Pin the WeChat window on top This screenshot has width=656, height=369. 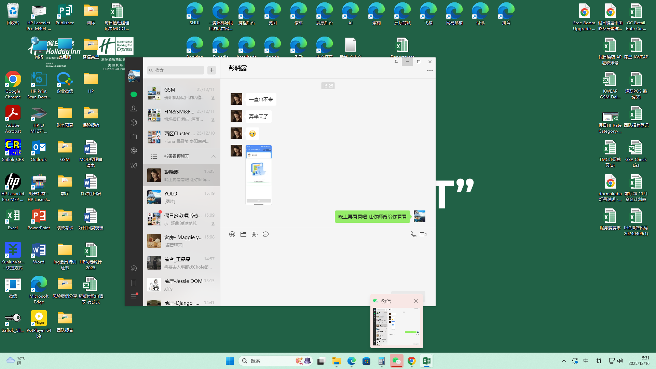(x=396, y=62)
